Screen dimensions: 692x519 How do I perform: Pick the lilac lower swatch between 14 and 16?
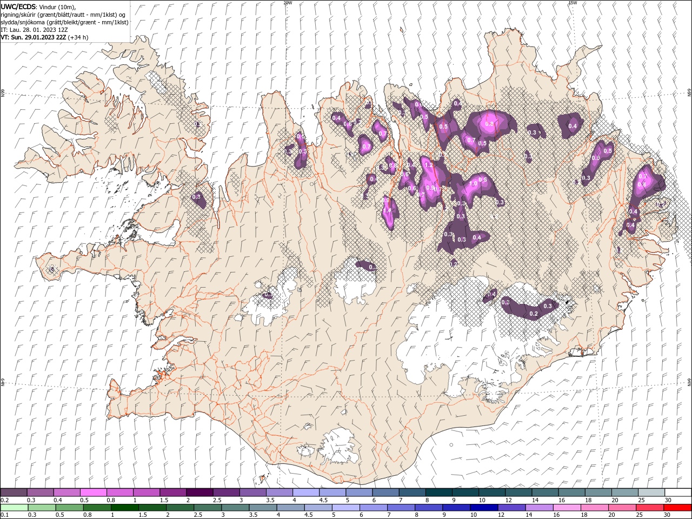(538, 508)
